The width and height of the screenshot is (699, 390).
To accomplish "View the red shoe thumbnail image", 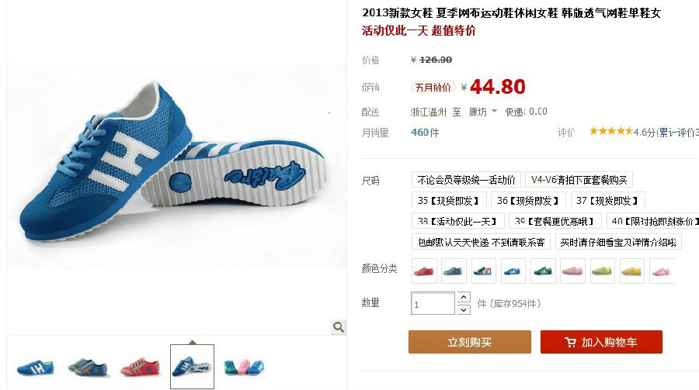I will coord(140,367).
